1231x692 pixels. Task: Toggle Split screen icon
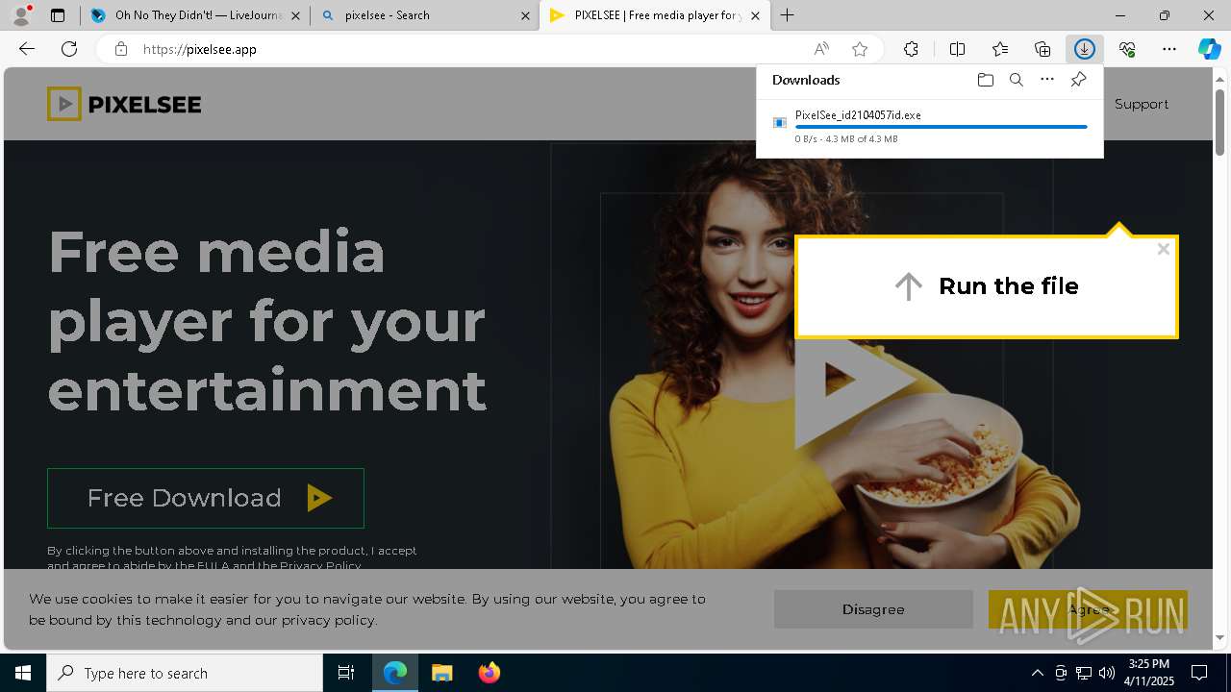(957, 49)
